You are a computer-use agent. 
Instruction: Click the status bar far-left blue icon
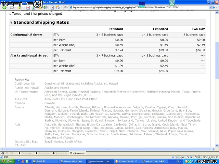tap(173, 157)
